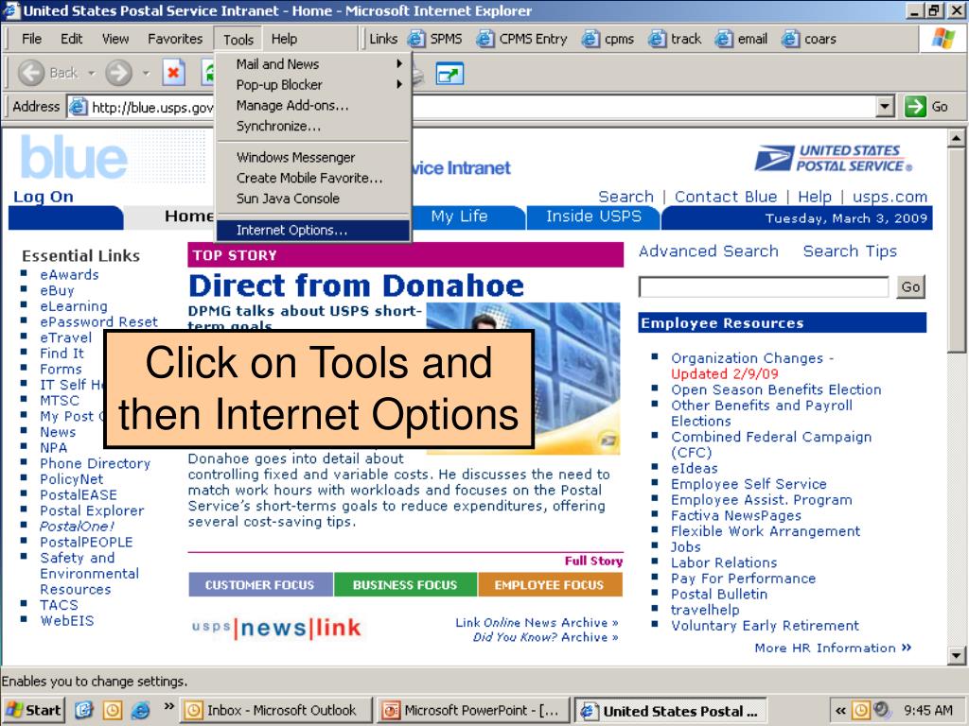This screenshot has width=969, height=726.
Task: Open the View menu
Action: [115, 39]
